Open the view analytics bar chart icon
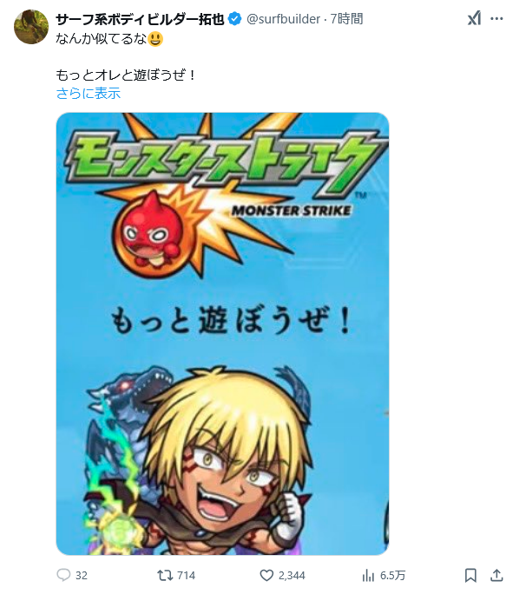506x594 pixels. (368, 576)
